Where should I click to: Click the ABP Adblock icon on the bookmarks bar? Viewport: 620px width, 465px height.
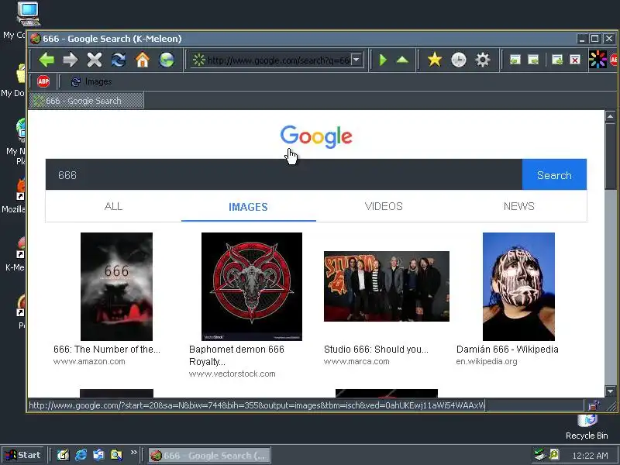pyautogui.click(x=43, y=81)
